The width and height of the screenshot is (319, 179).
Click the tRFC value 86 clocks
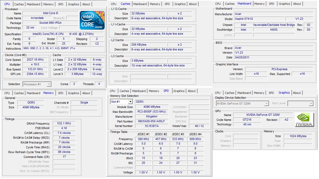tap(64, 152)
